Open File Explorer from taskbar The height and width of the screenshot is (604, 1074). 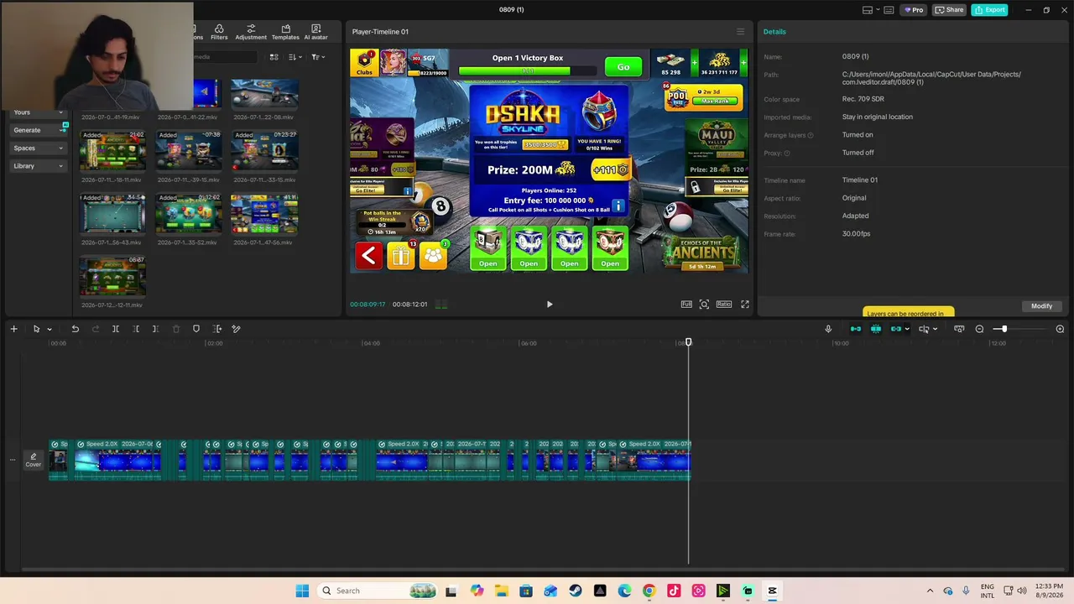pyautogui.click(x=501, y=591)
